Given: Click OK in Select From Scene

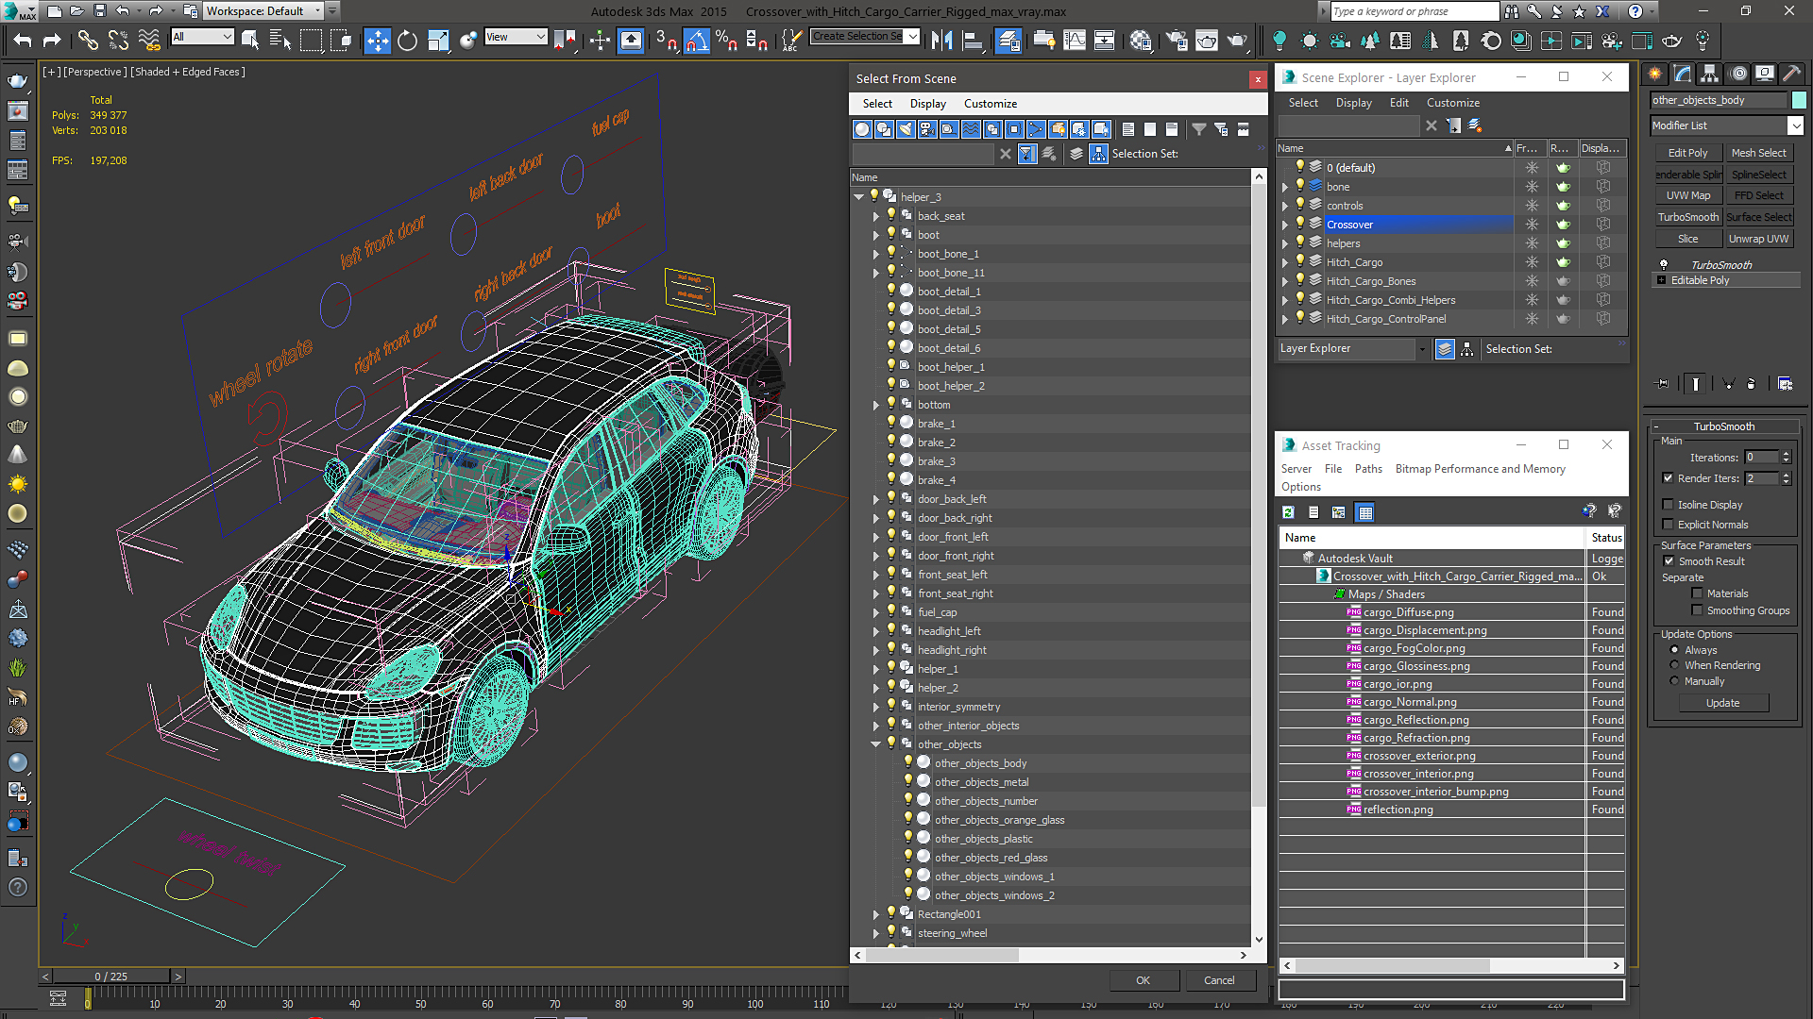Looking at the screenshot, I should (1143, 980).
